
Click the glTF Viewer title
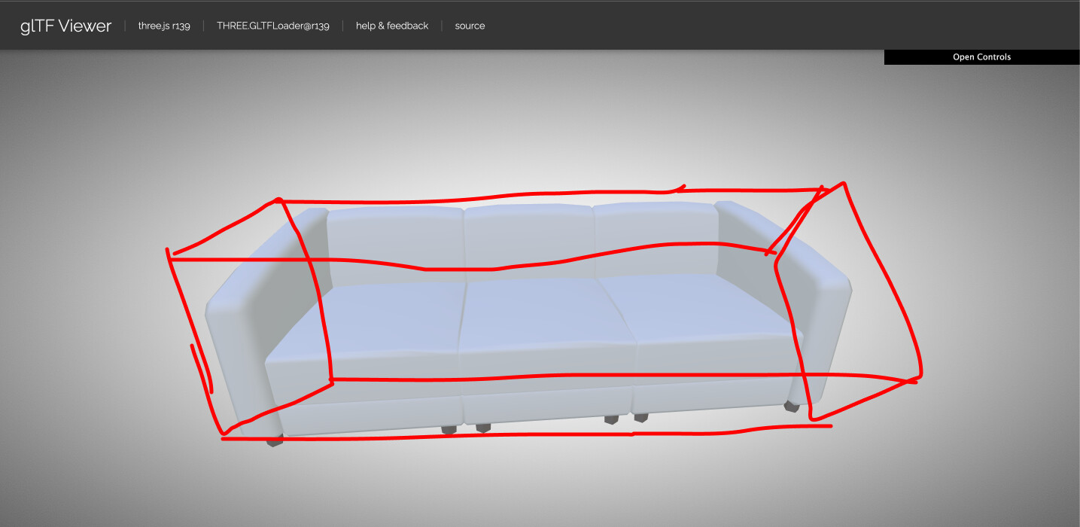[65, 25]
